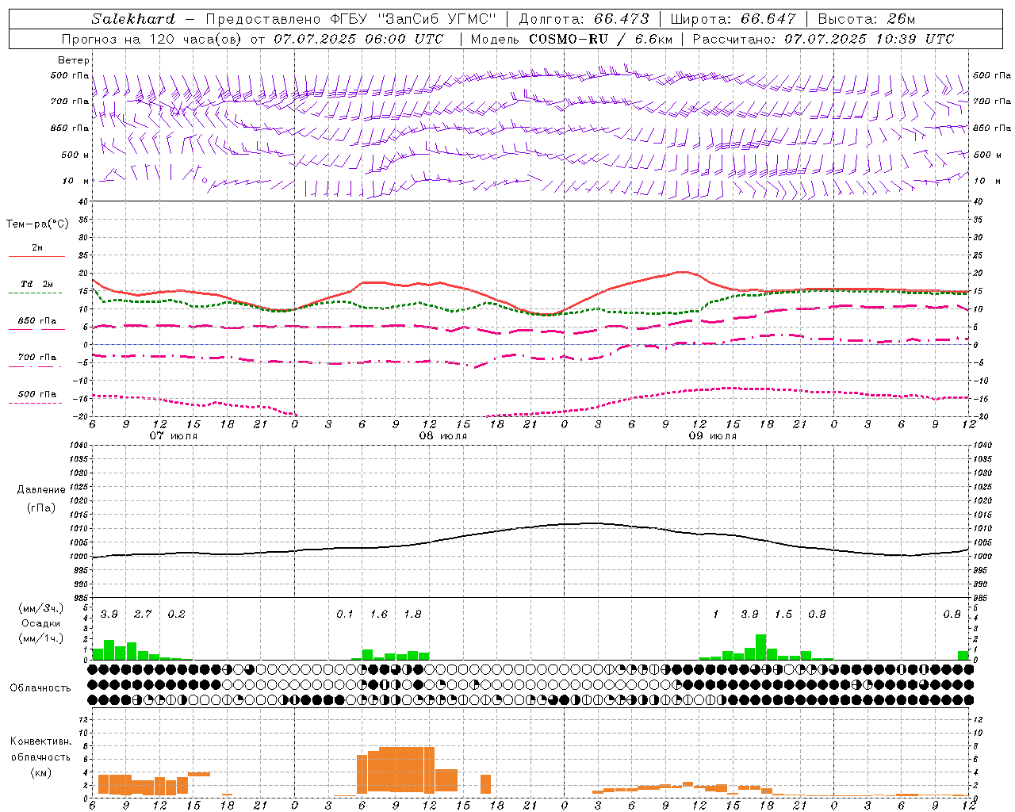This screenshot has width=1015, height=812.
Task: Click the tallest green precipitation bar
Action: tap(760, 647)
